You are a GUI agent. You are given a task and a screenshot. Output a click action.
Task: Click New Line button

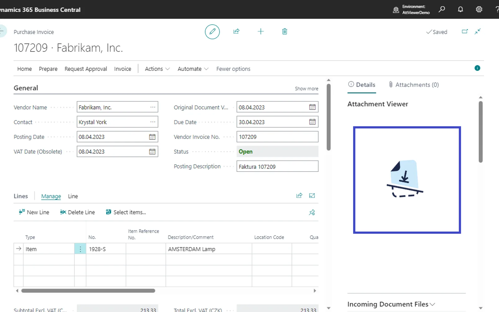[x=34, y=212]
